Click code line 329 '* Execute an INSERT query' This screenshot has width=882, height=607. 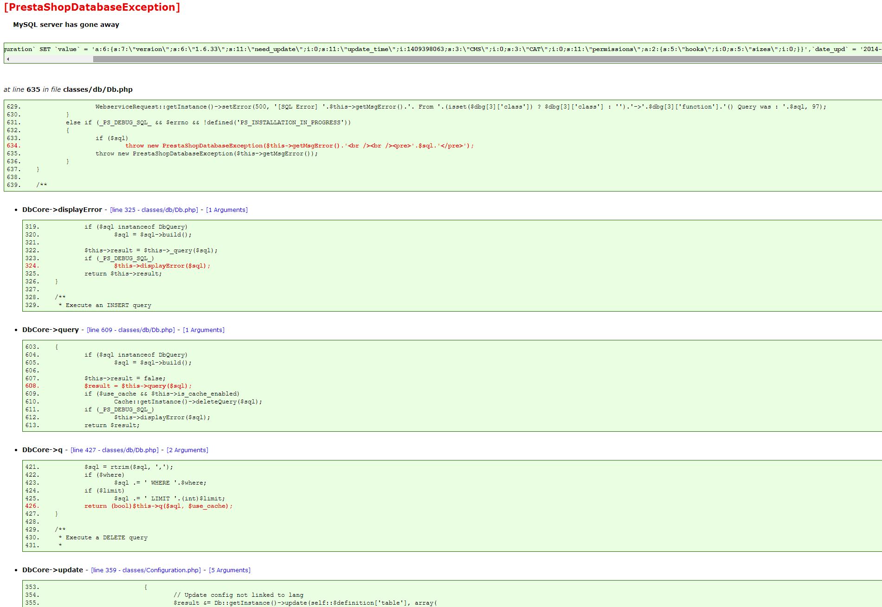pyautogui.click(x=105, y=305)
